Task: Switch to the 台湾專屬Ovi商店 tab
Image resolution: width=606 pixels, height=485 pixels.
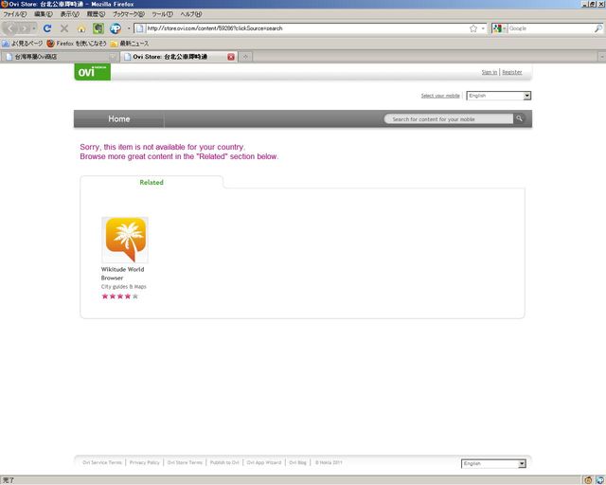Action: tap(57, 57)
